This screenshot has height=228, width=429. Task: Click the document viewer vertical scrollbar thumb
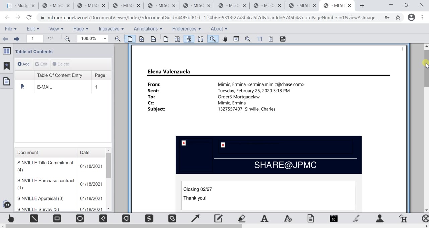click(x=426, y=68)
